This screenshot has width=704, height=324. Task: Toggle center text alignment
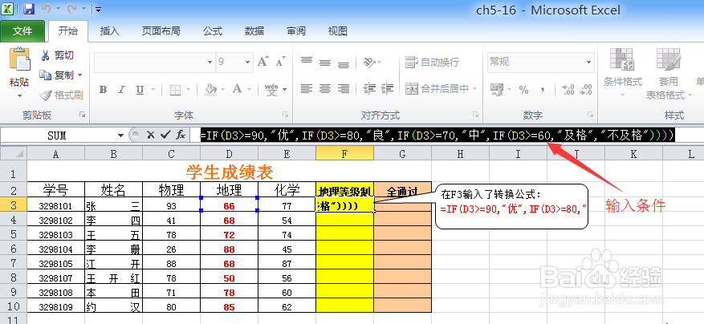(x=325, y=89)
